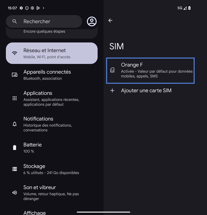Tap the Stockage storage icon
Screen dimensions: 207x215
coord(15,169)
